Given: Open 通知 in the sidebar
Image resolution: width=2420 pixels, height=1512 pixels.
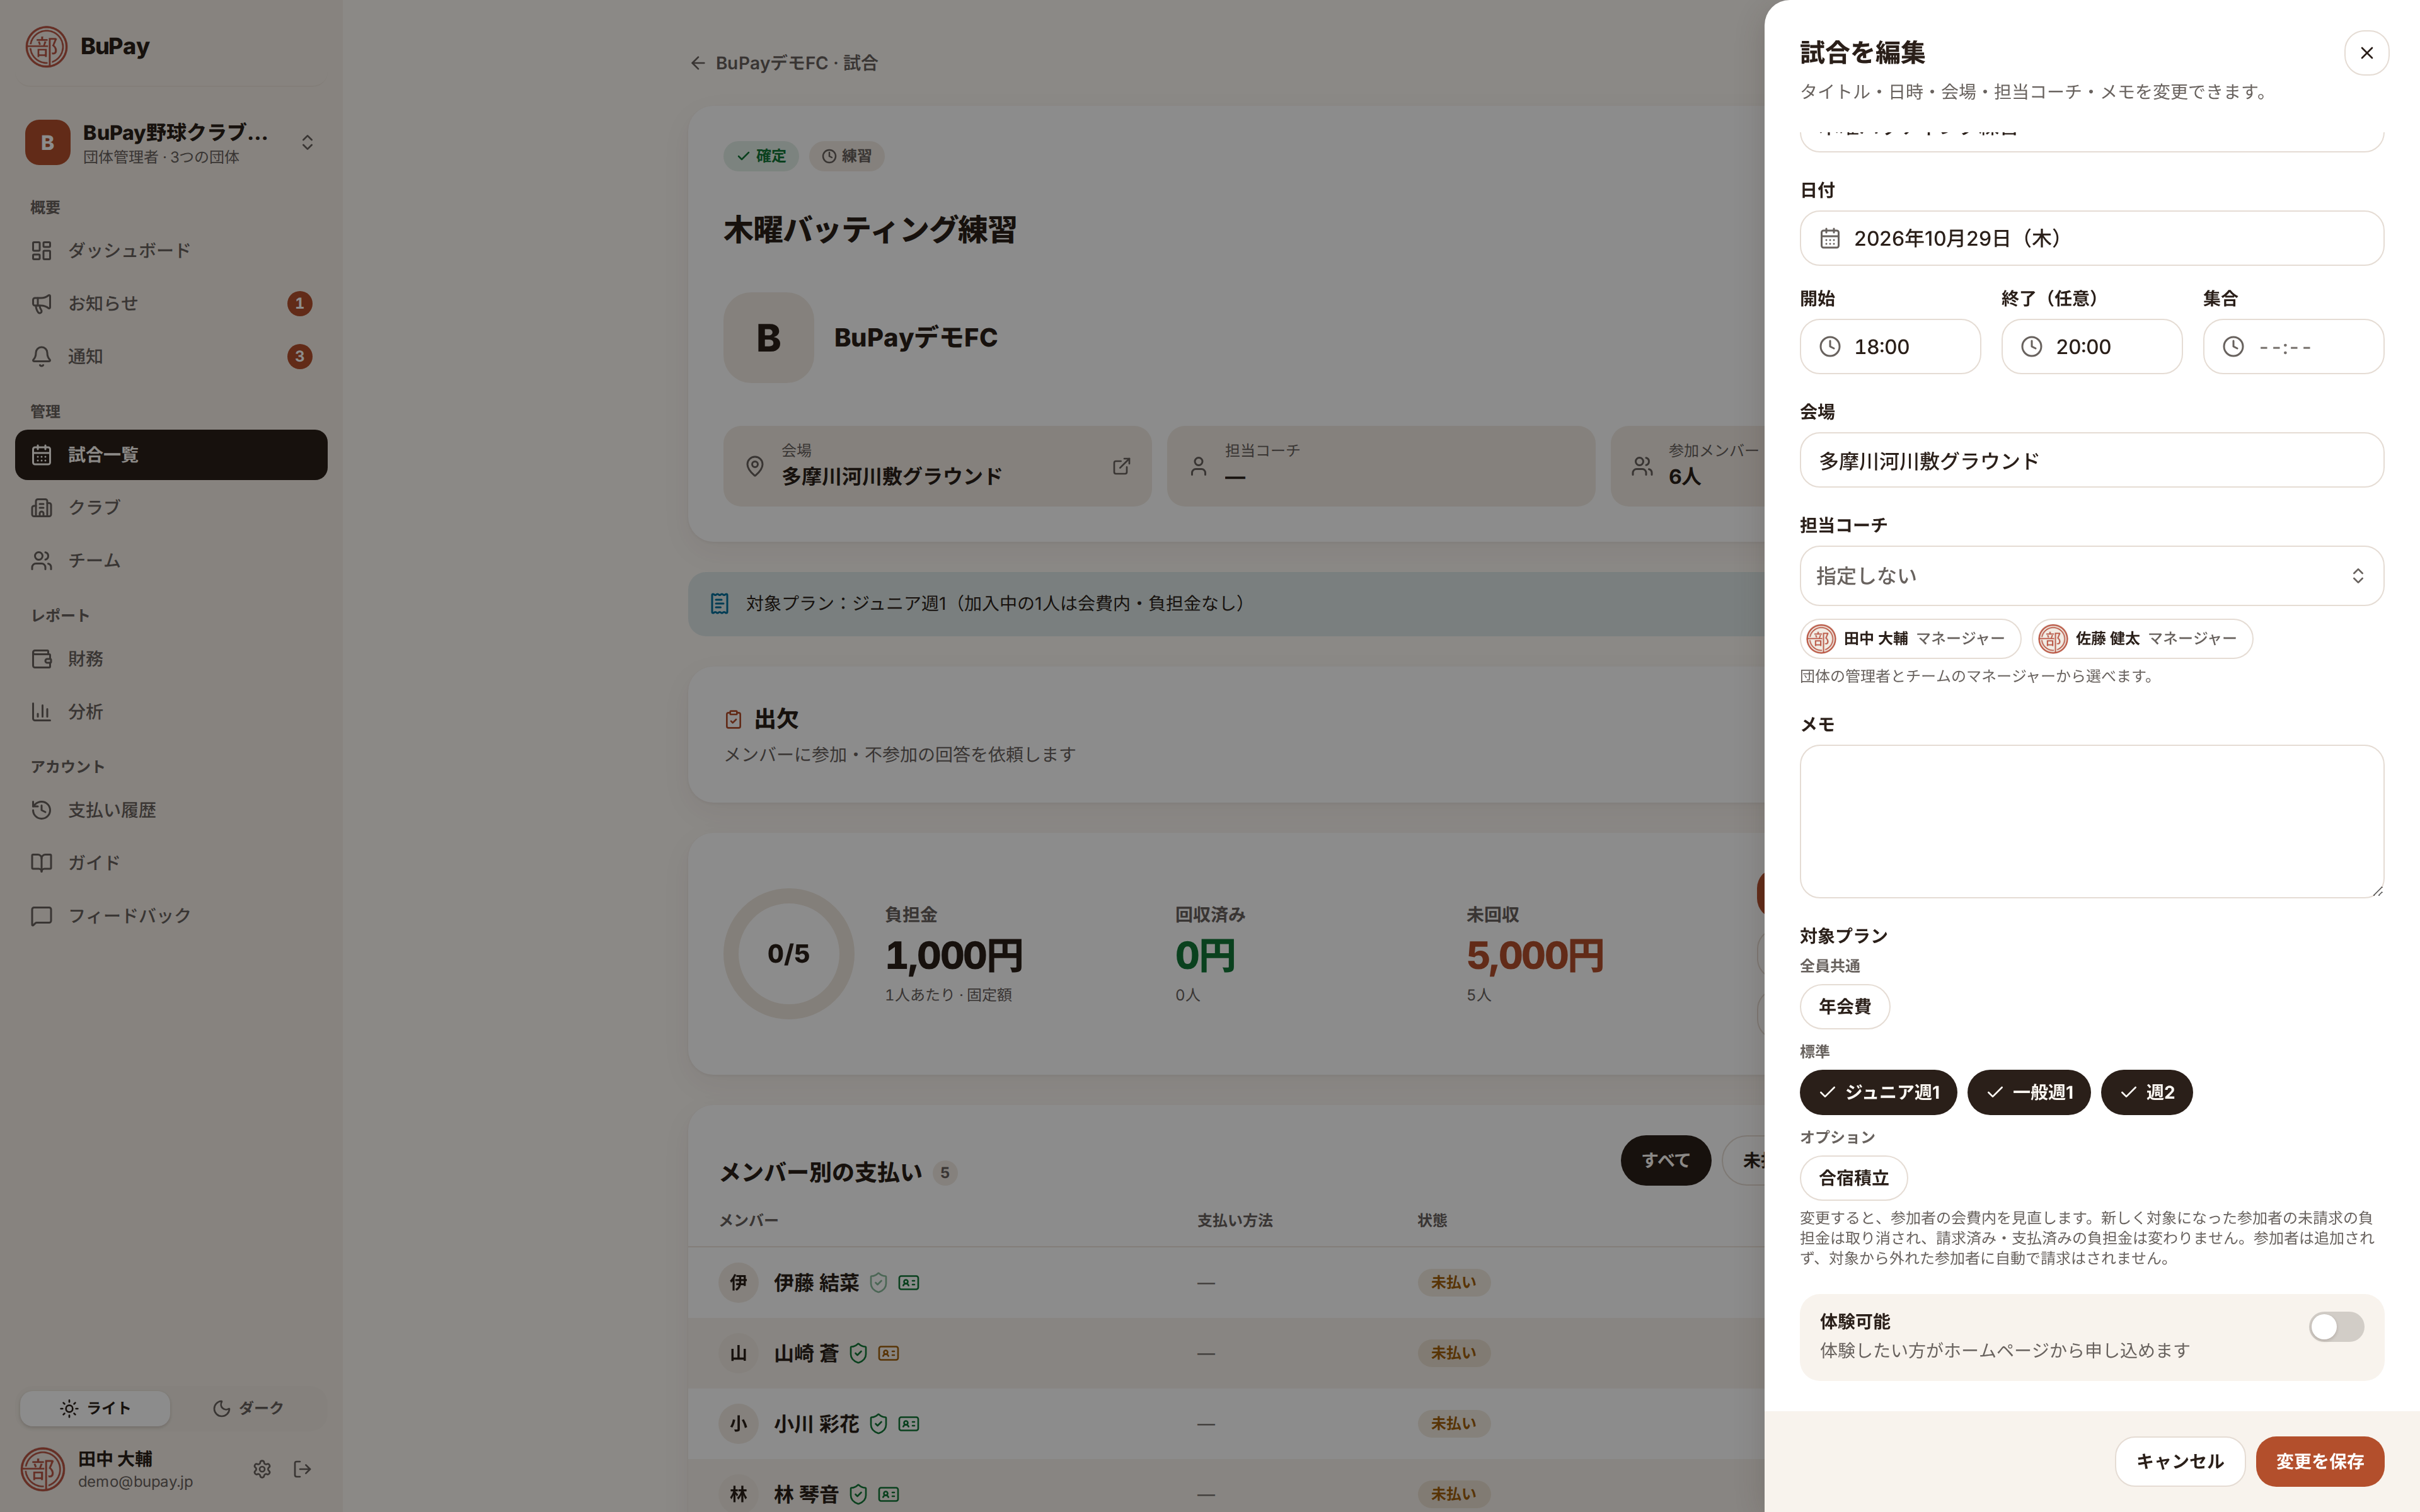Looking at the screenshot, I should click(x=171, y=356).
